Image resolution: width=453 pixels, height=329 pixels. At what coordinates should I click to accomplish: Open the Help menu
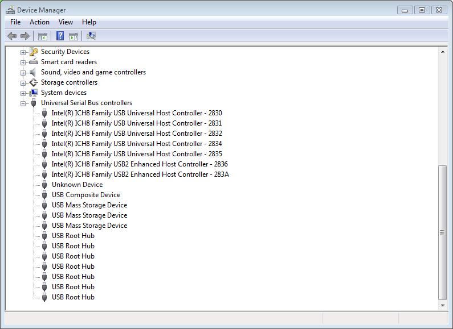coord(89,22)
